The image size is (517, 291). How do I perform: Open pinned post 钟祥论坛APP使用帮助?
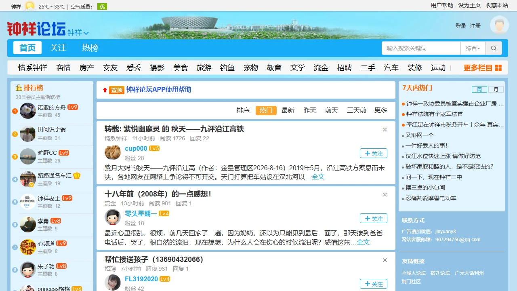tap(159, 89)
